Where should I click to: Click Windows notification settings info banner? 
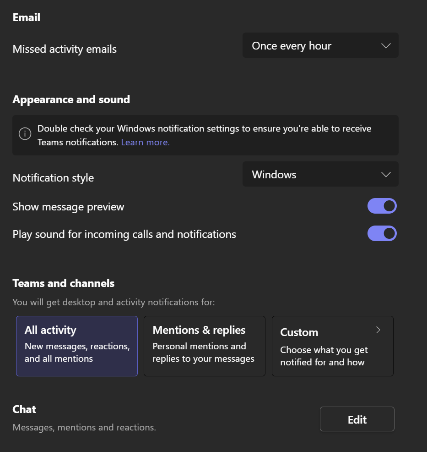(205, 135)
